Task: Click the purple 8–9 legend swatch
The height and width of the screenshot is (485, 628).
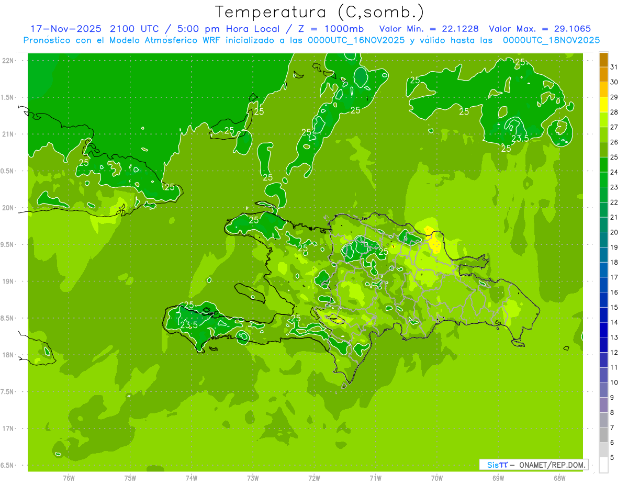Action: click(x=603, y=405)
